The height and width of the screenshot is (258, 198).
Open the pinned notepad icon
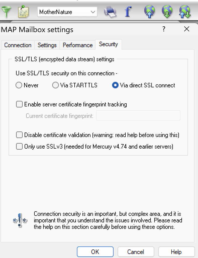[24, 12]
